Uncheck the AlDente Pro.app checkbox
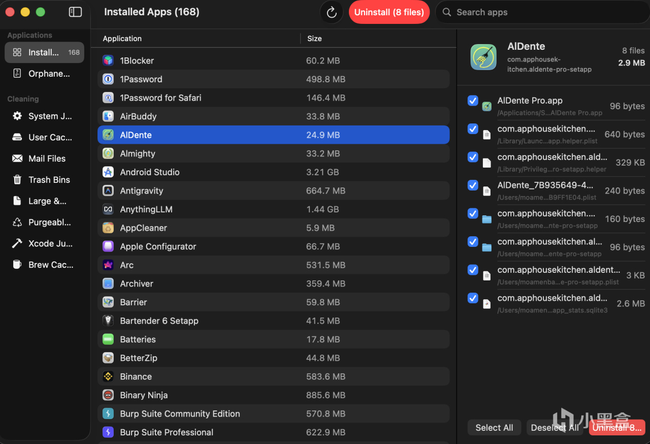The width and height of the screenshot is (650, 444). coord(473,101)
